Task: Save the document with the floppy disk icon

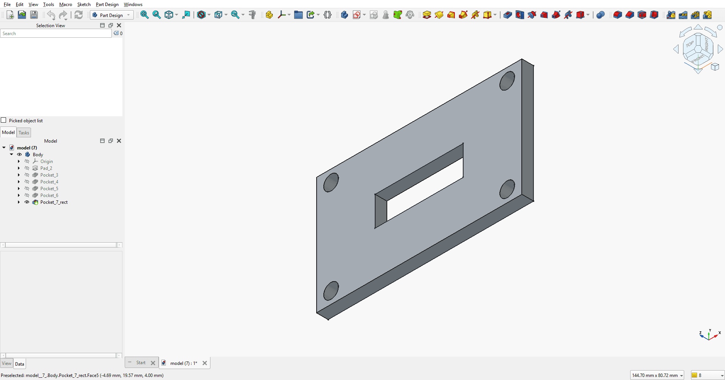Action: tap(34, 15)
